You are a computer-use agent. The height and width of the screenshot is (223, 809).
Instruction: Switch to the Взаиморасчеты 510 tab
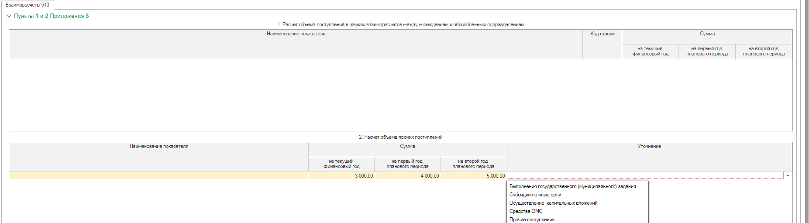click(x=28, y=5)
